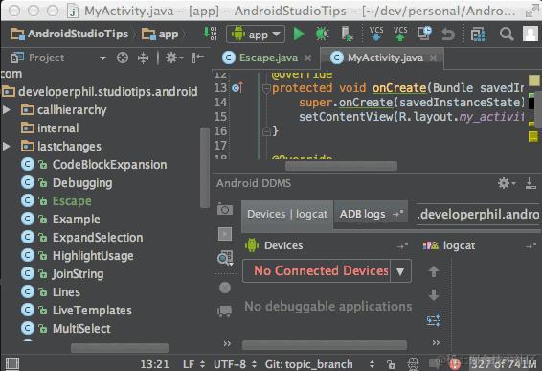Click the Project panel vertical scrollbar
This screenshot has width=542, height=371.
coord(205,168)
